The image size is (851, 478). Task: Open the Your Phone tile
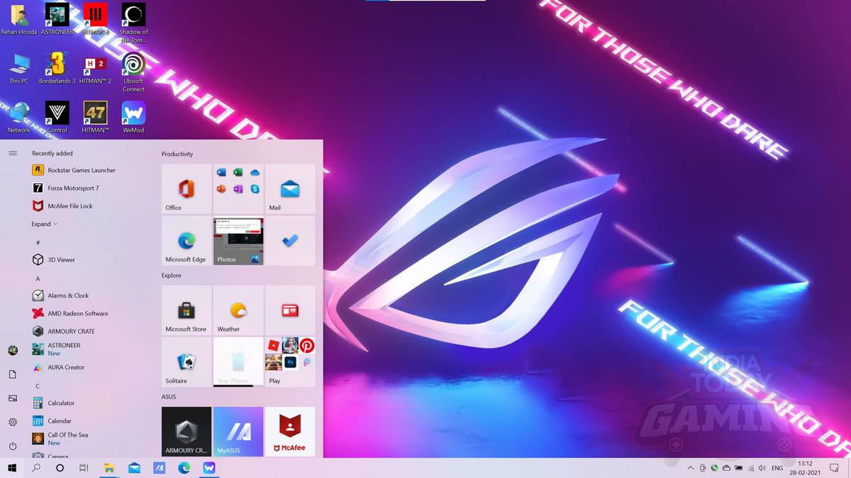coord(238,362)
